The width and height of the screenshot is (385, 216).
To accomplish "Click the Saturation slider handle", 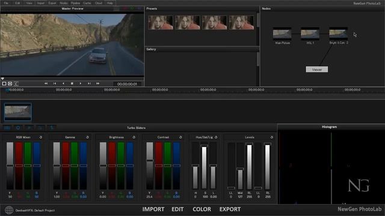I will click(205, 146).
